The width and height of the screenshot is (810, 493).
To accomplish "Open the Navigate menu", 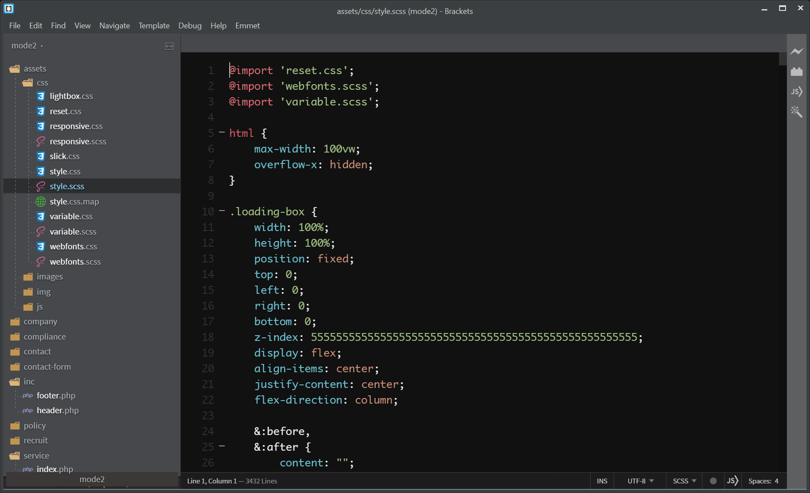I will tap(114, 26).
